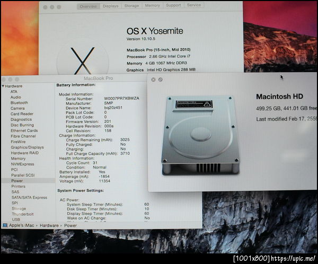
Task: Select Diagnostics in the sidebar
Action: (x=21, y=119)
